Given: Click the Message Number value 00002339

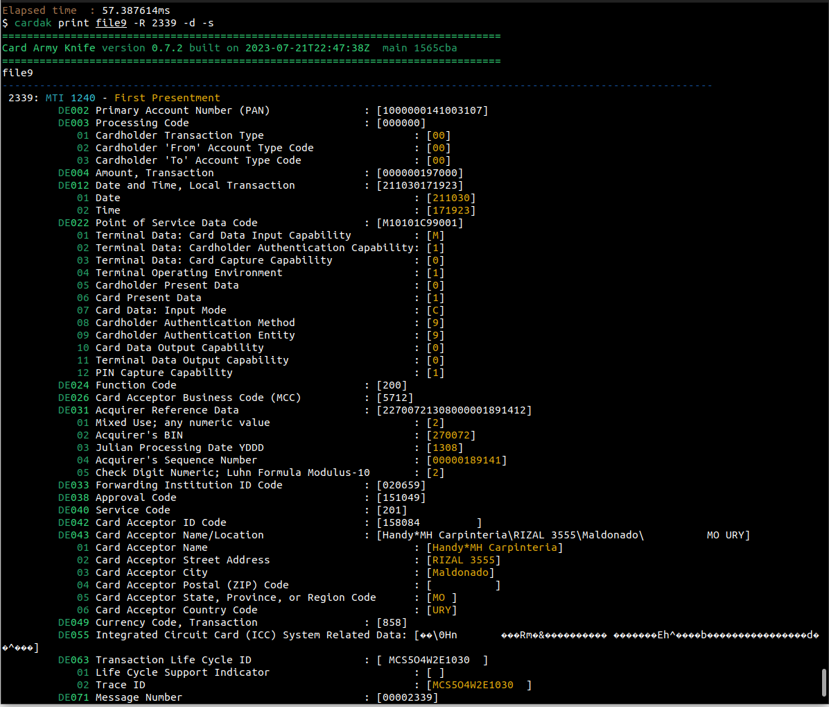Looking at the screenshot, I should [x=408, y=697].
